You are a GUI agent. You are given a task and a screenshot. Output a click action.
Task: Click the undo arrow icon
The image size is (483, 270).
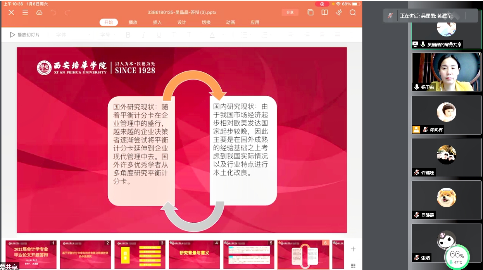[53, 12]
